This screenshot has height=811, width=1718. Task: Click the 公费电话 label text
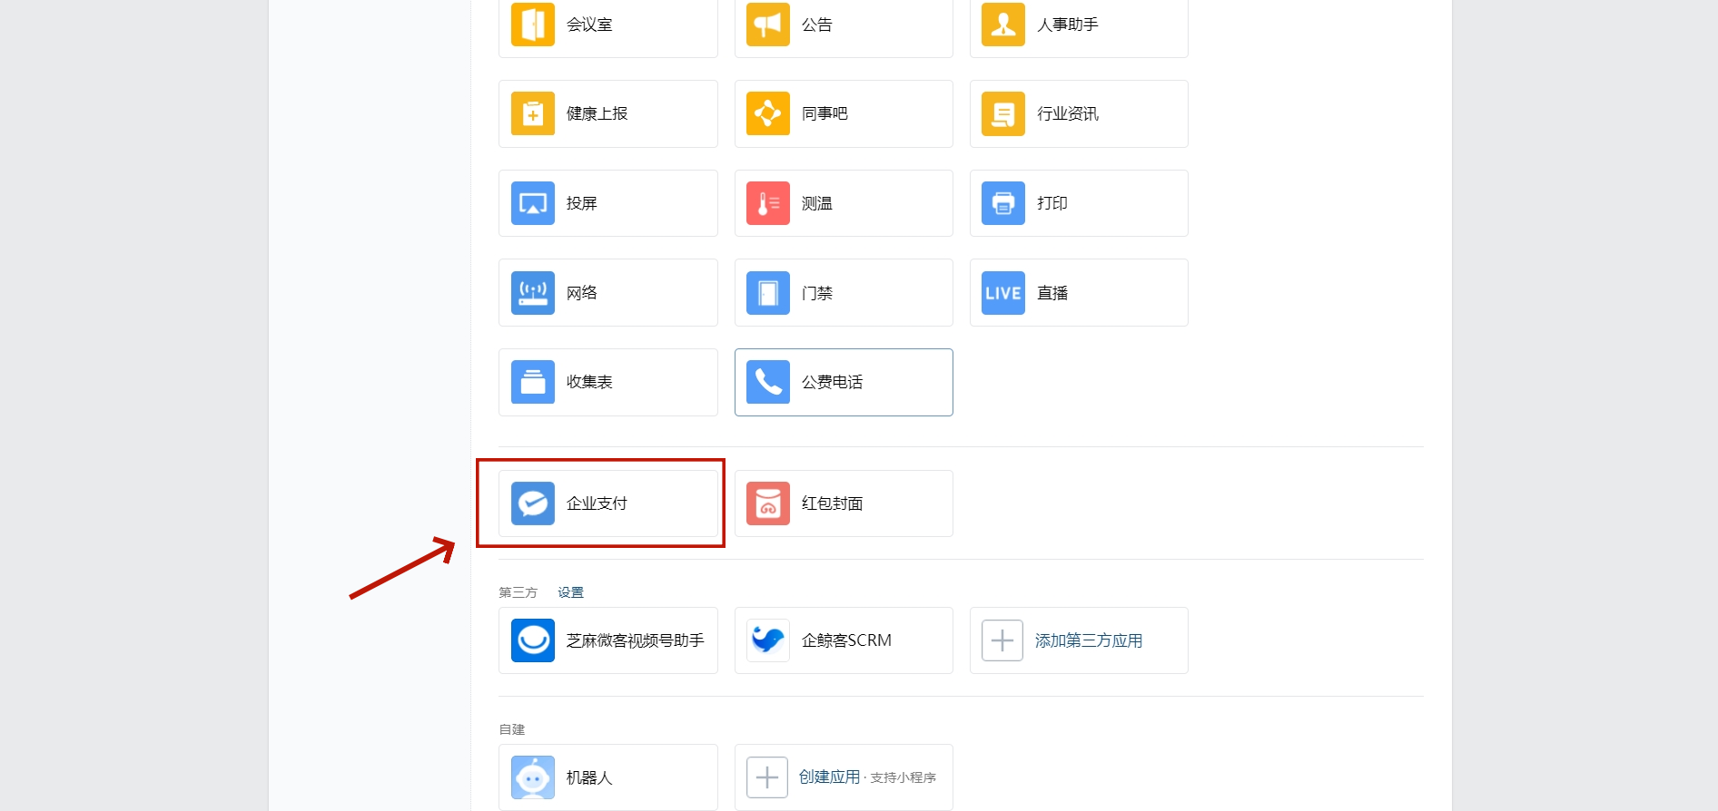point(833,382)
